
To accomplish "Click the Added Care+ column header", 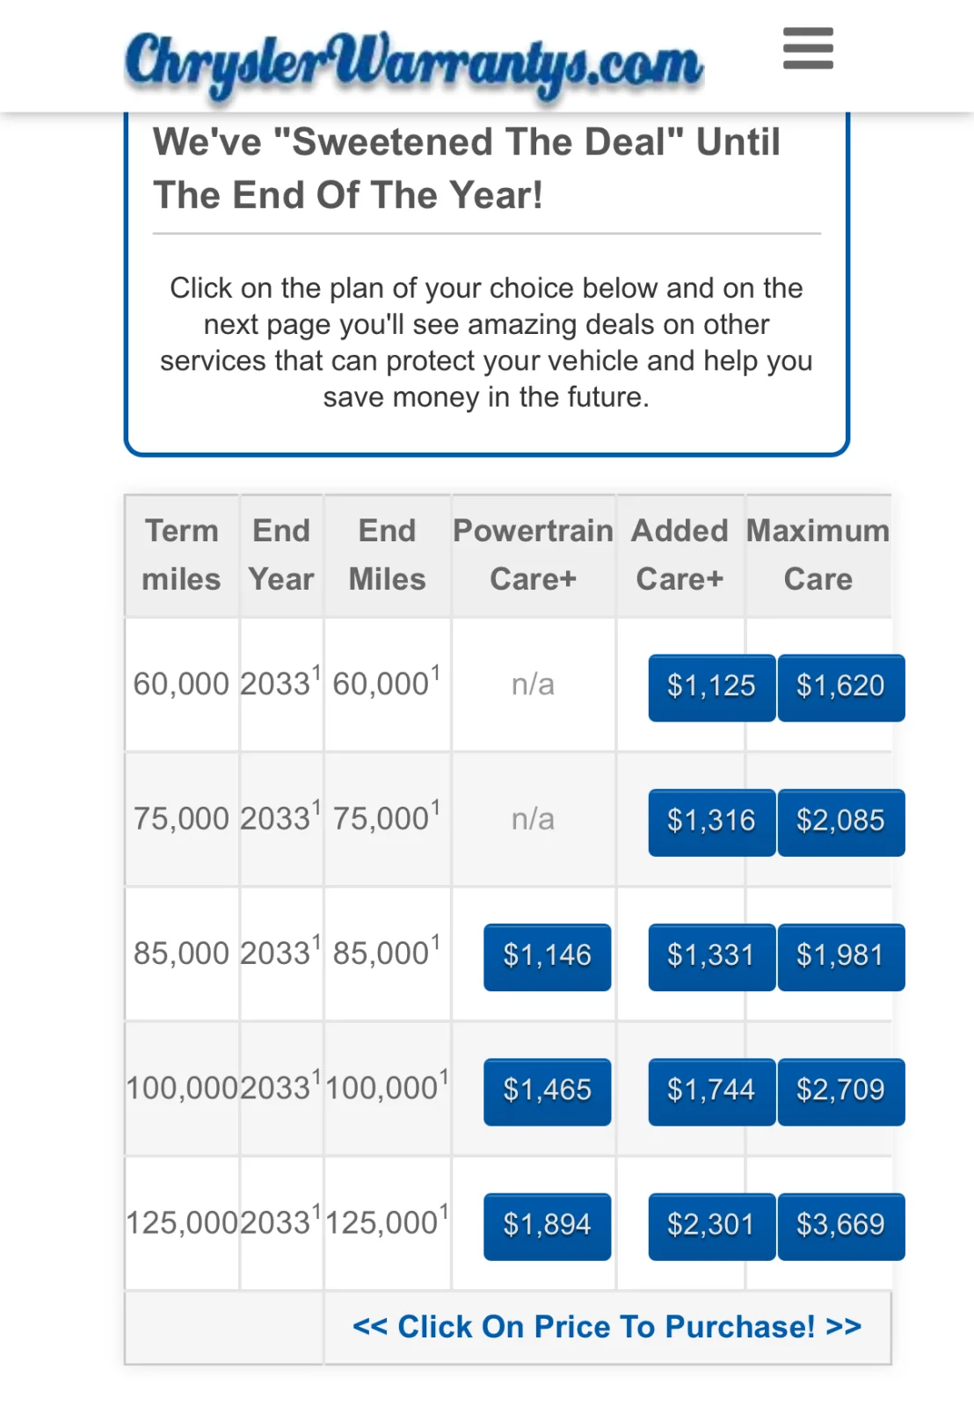I will tap(680, 555).
